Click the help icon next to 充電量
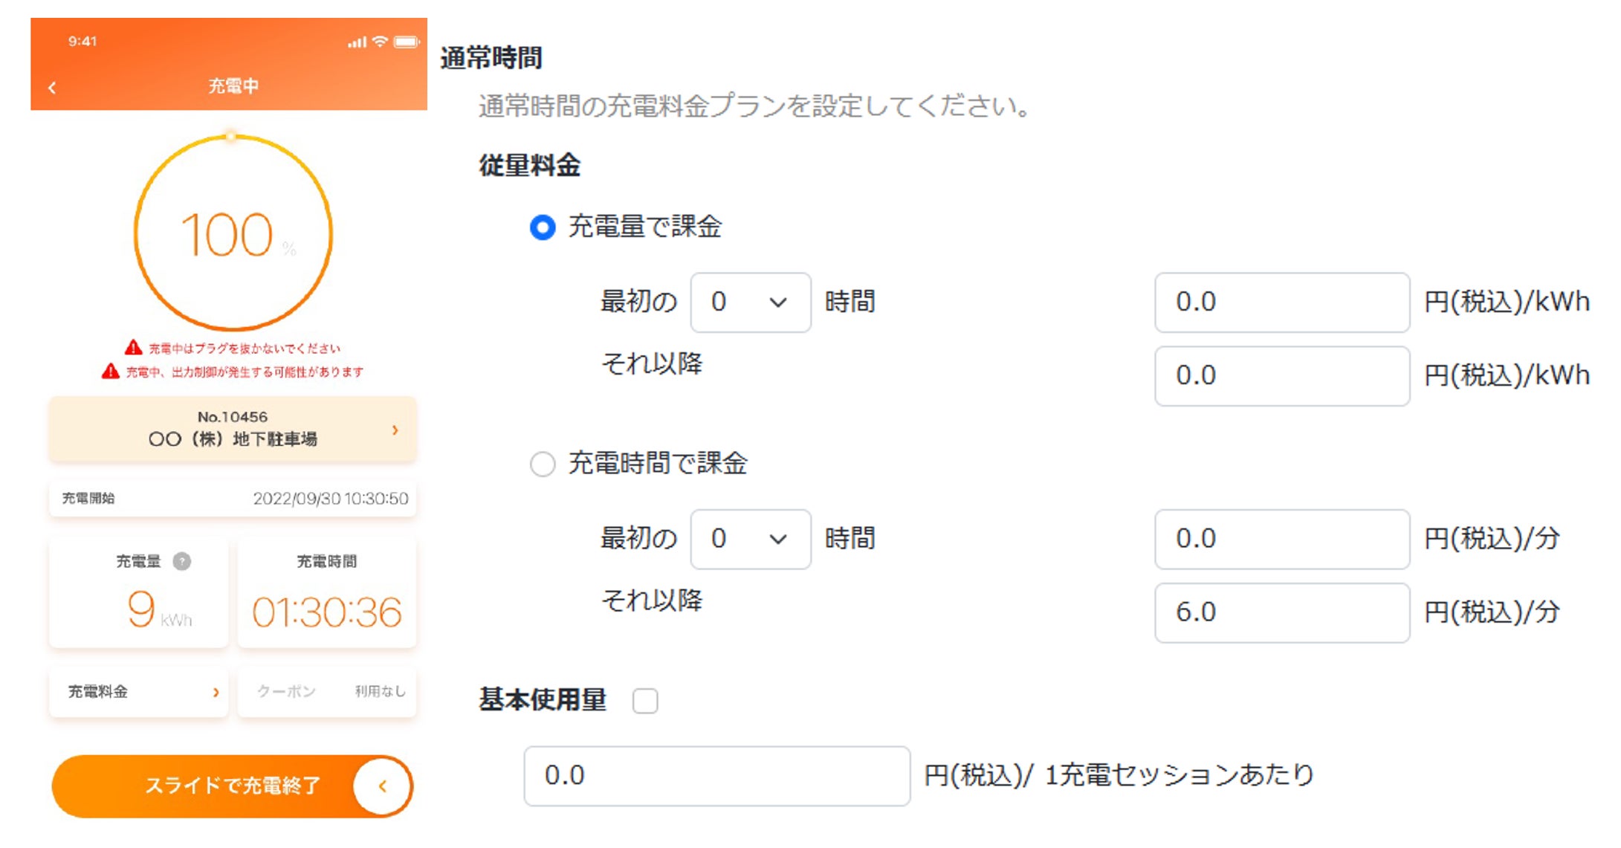Image resolution: width=1621 pixels, height=848 pixels. tap(182, 561)
